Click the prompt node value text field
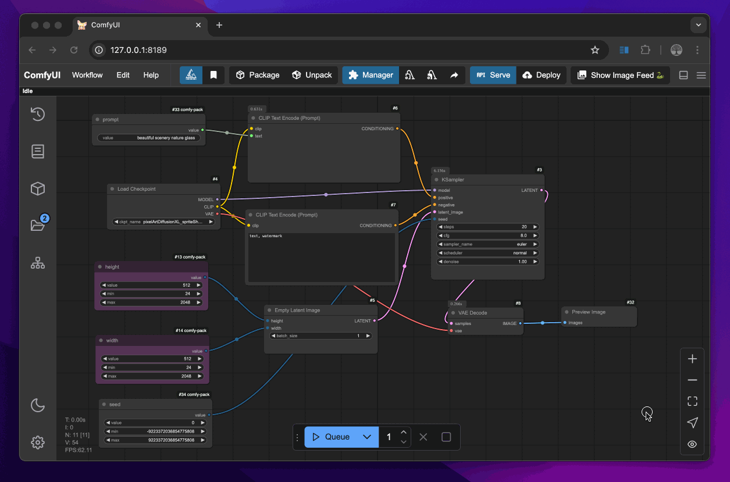Image resolution: width=730 pixels, height=482 pixels. (149, 138)
